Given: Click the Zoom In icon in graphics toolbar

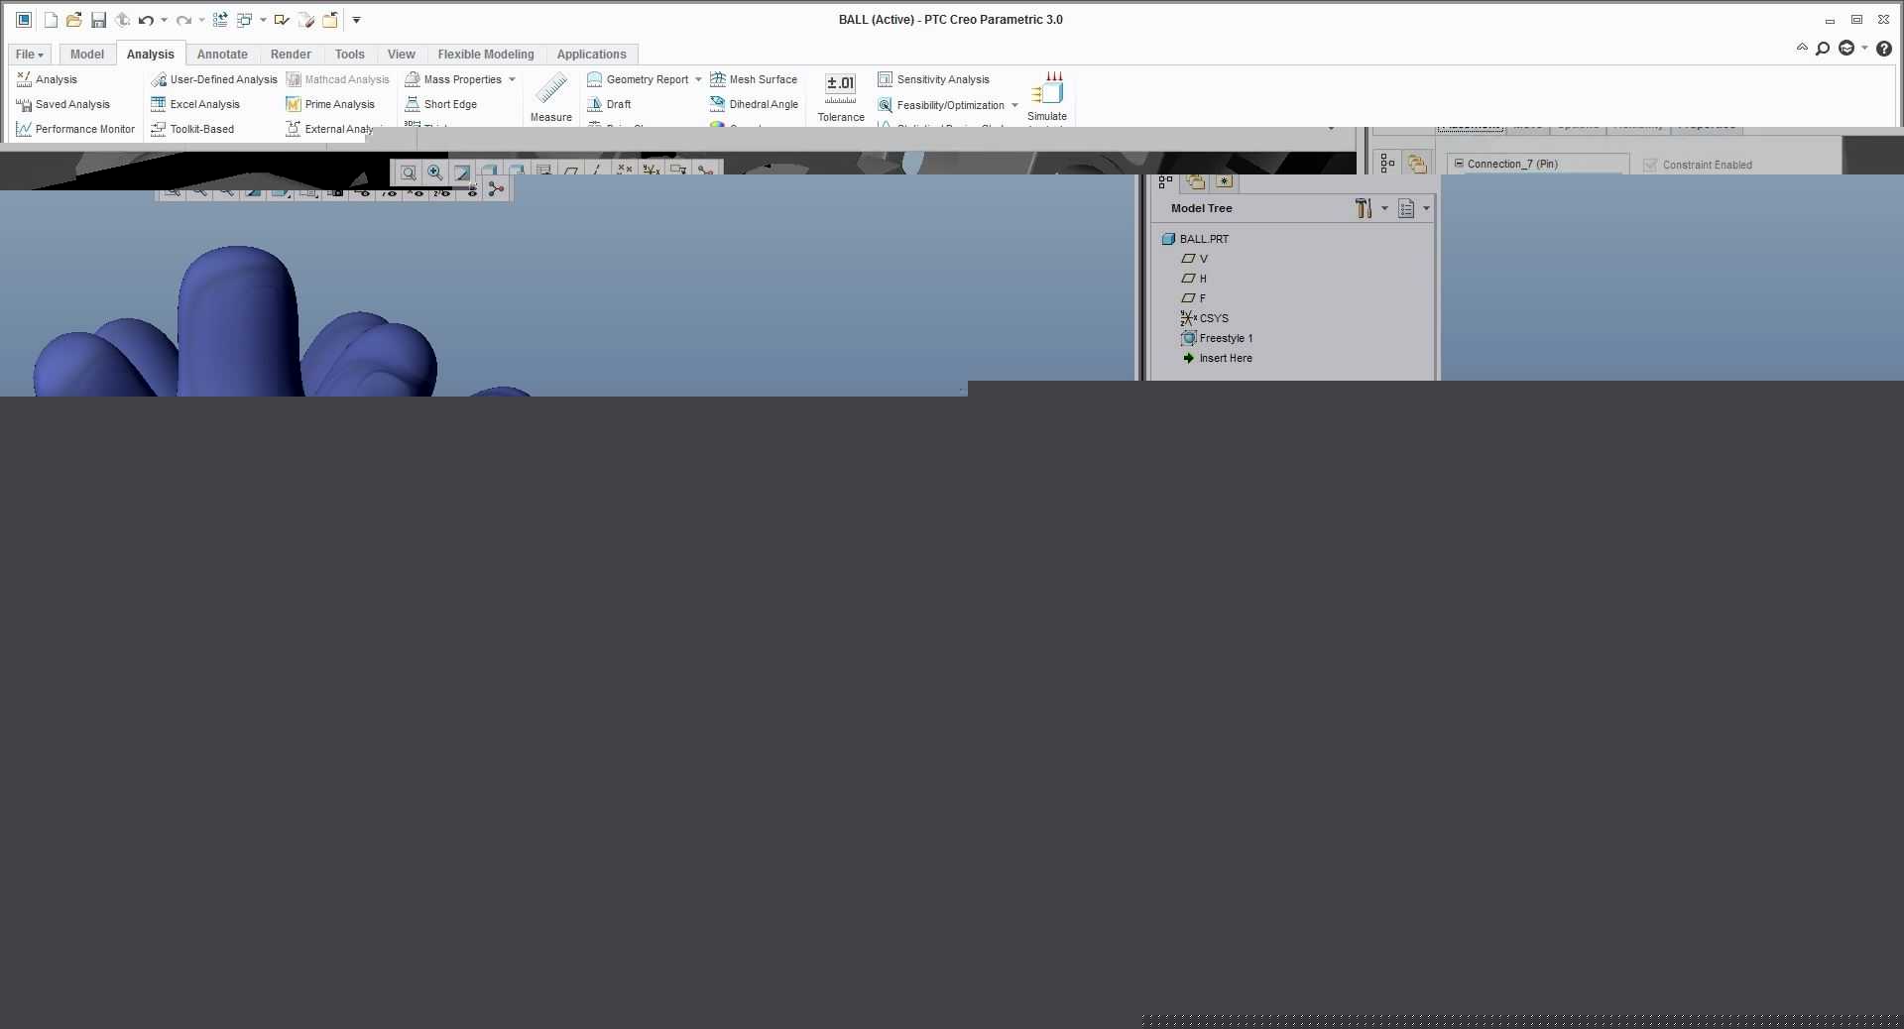Looking at the screenshot, I should [x=435, y=172].
